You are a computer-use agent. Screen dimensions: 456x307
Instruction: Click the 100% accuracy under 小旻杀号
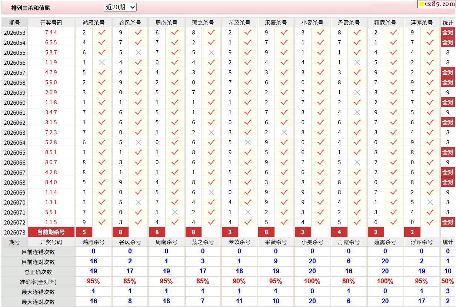click(312, 282)
